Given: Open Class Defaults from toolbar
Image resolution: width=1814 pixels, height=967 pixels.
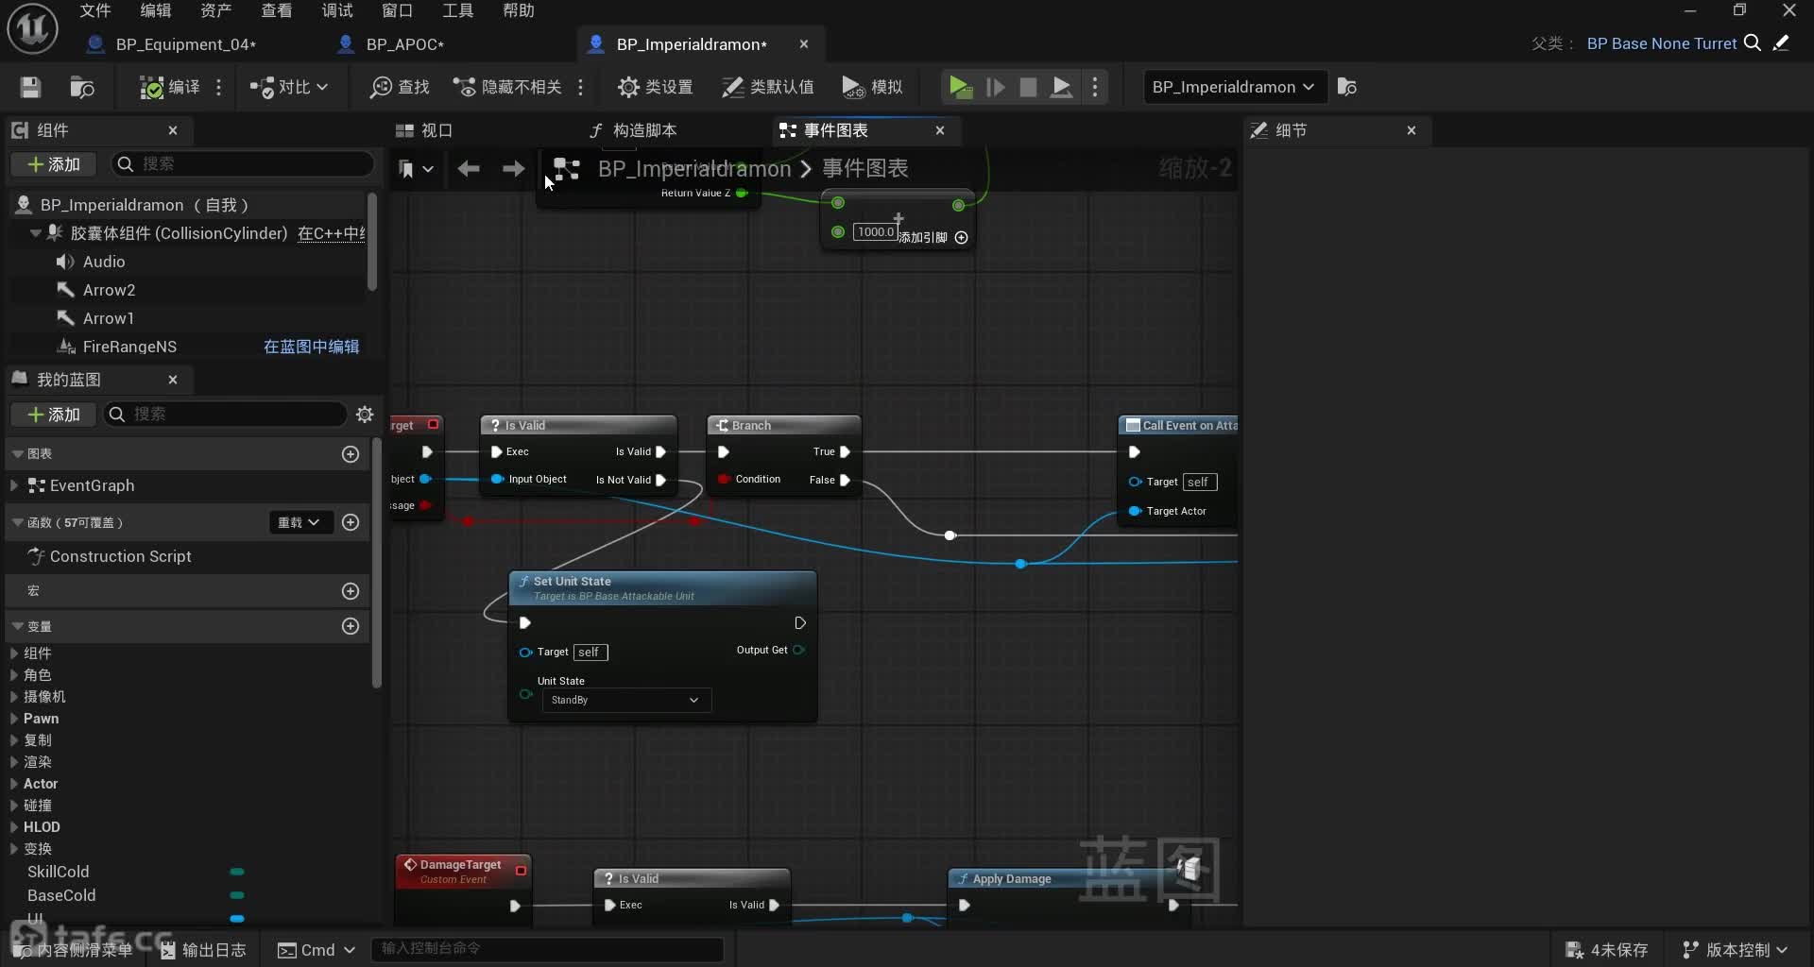Looking at the screenshot, I should [x=767, y=87].
